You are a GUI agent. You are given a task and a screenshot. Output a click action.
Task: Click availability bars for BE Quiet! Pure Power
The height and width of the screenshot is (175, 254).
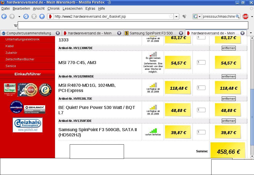click(153, 107)
